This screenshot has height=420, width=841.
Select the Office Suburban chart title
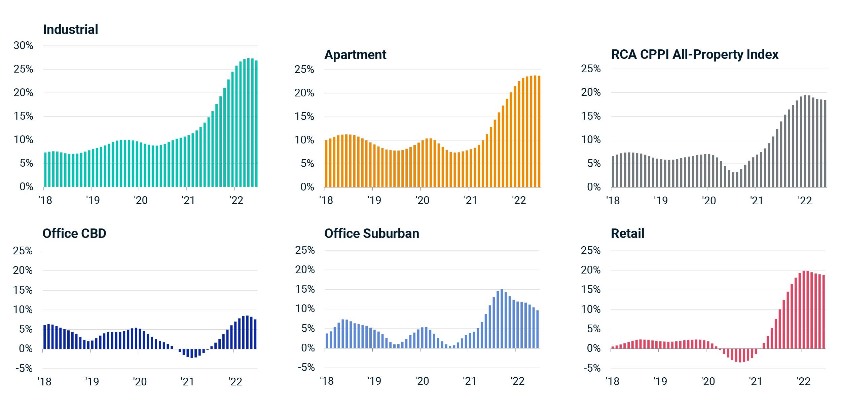click(x=372, y=234)
